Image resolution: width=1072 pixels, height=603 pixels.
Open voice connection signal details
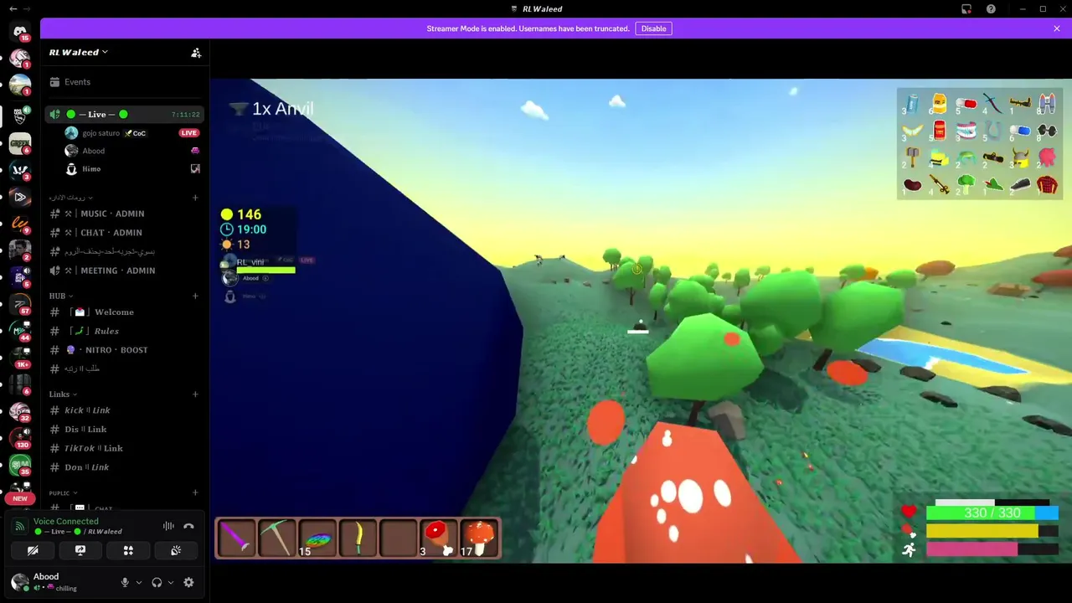point(20,526)
